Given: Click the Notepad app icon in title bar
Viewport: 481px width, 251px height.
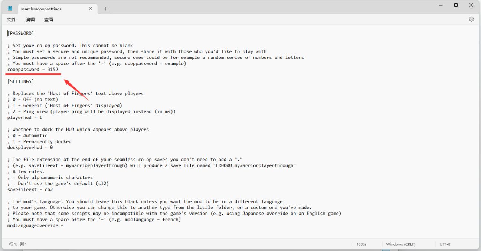Looking at the screenshot, I should coord(10,9).
